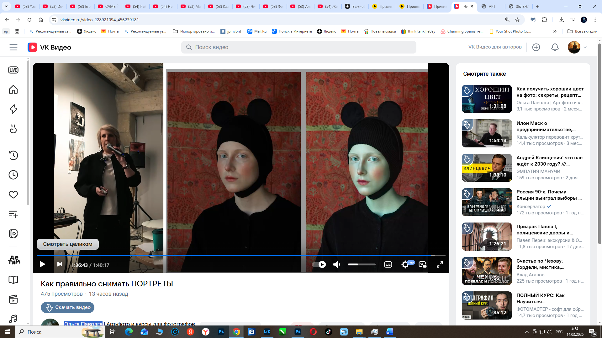Screen dimensions: 602x338
Task: Click the notifications bell icon
Action: [x=555, y=47]
